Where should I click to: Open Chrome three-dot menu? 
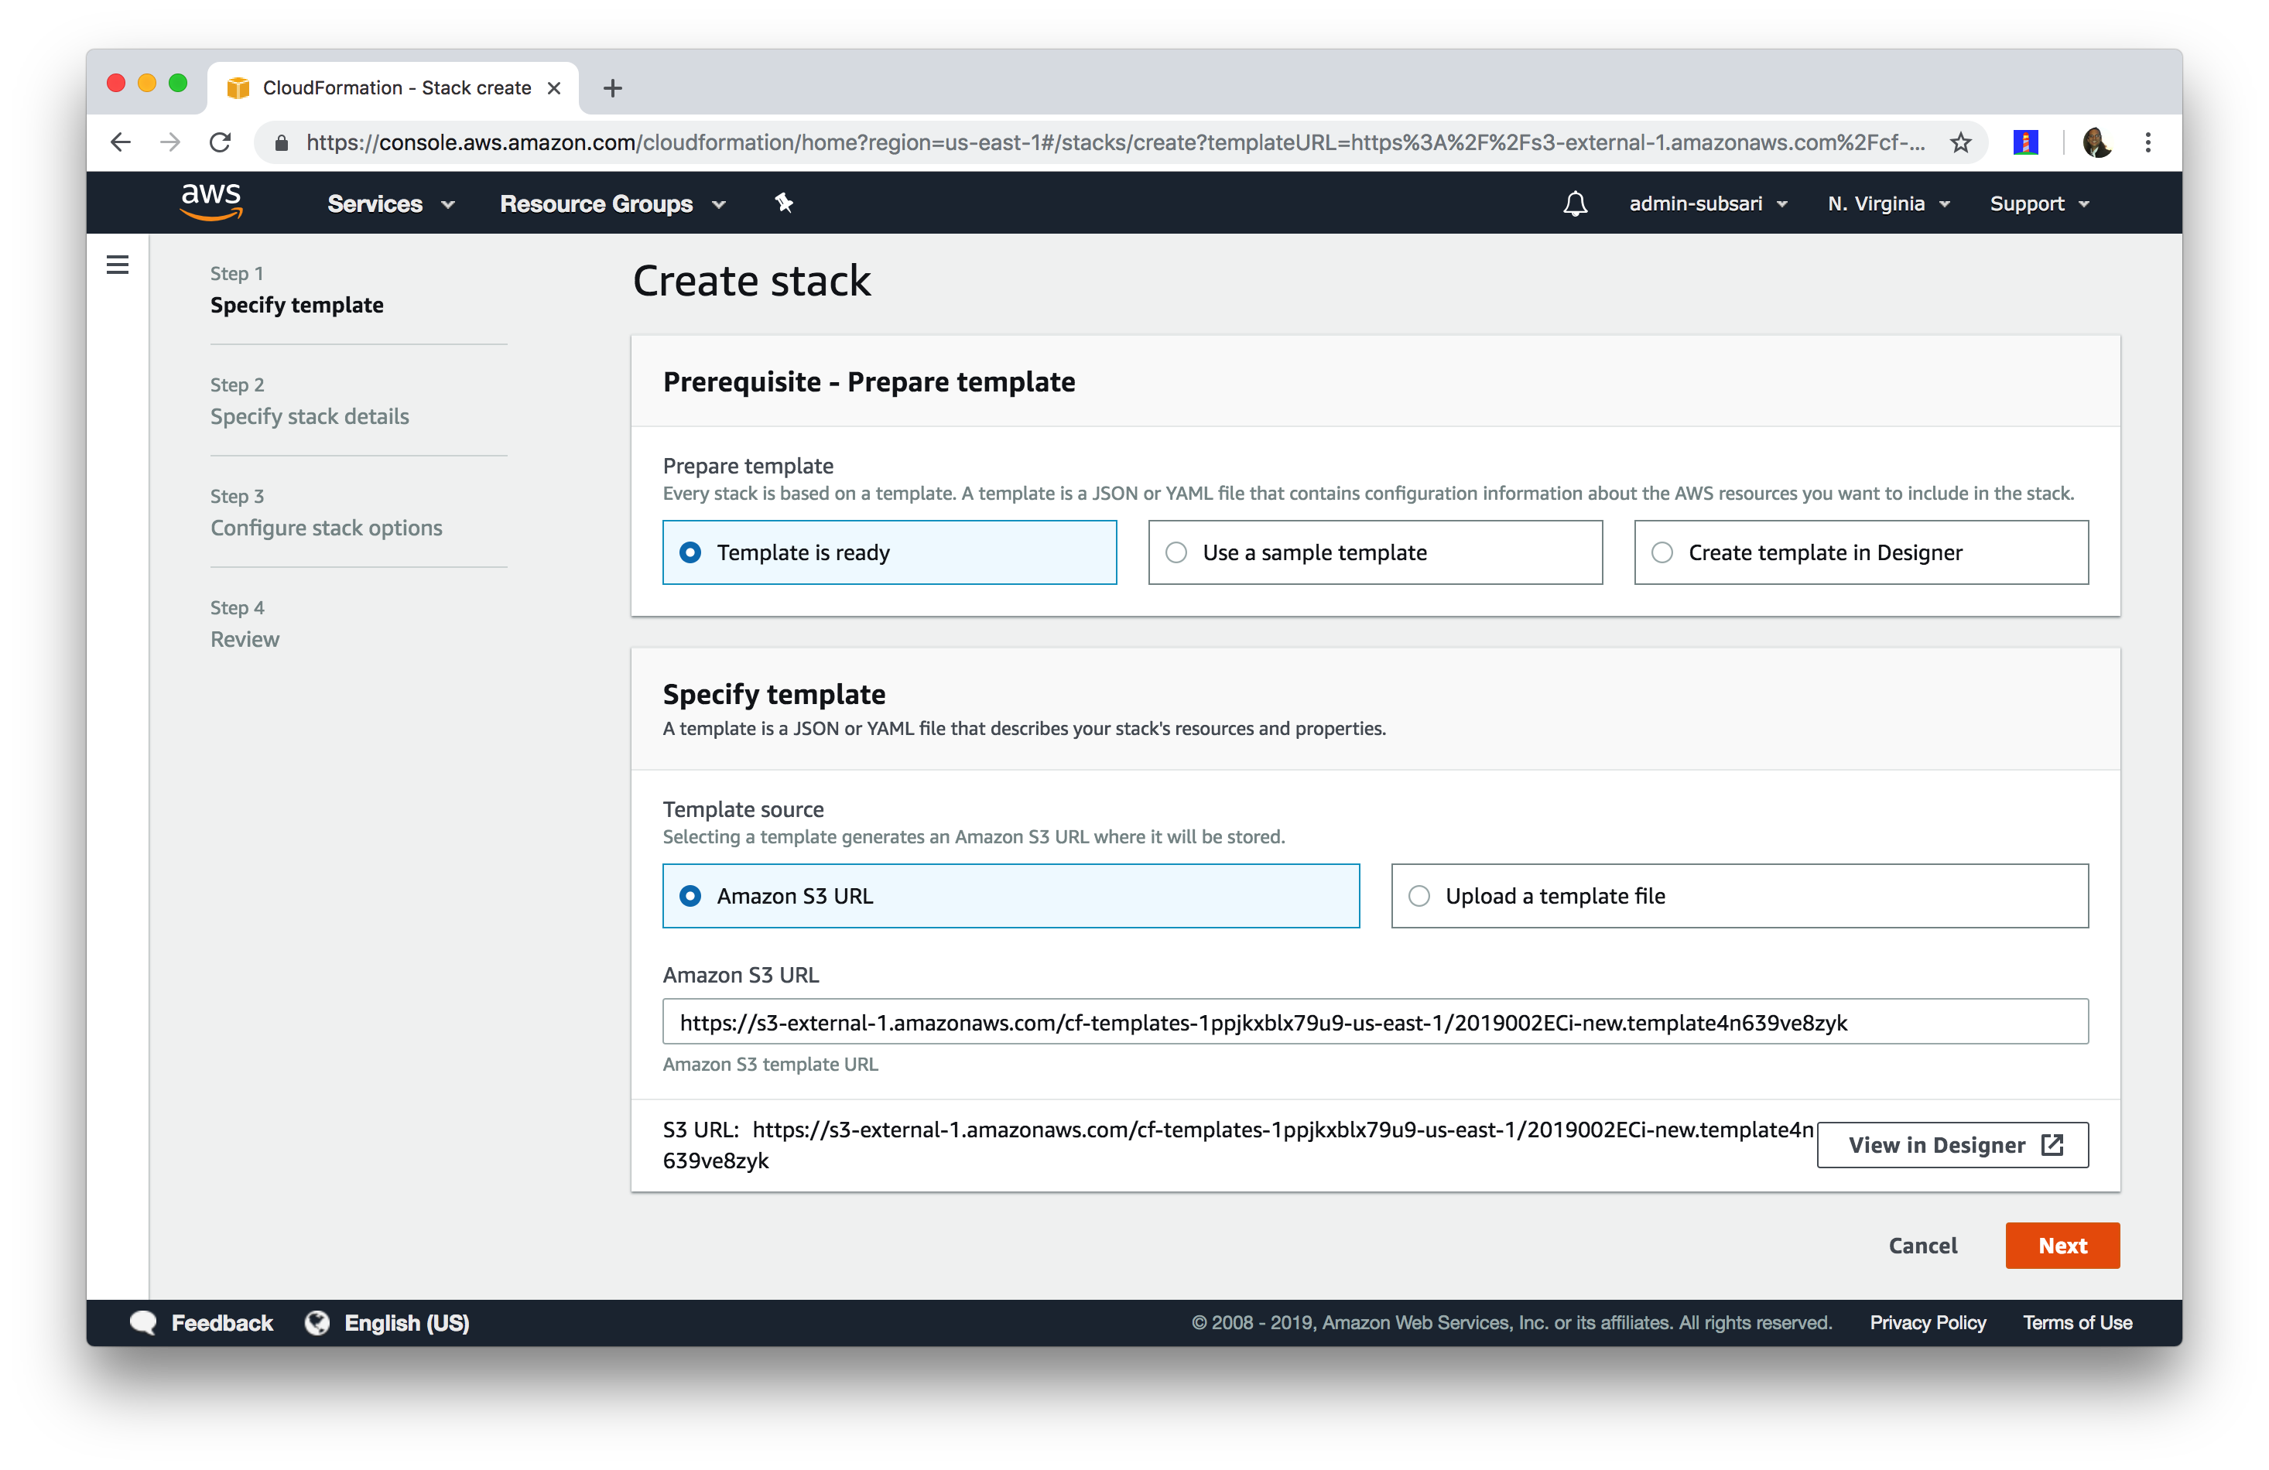pos(2147,143)
